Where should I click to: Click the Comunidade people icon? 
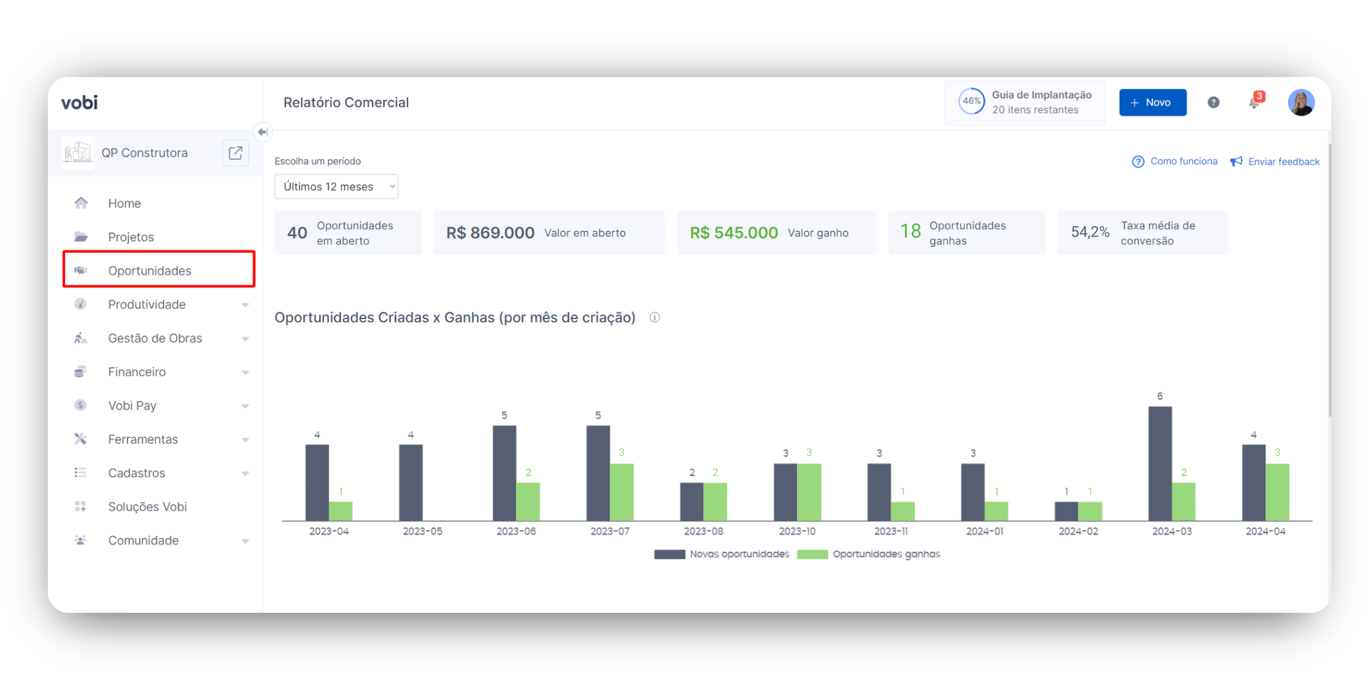pos(81,540)
